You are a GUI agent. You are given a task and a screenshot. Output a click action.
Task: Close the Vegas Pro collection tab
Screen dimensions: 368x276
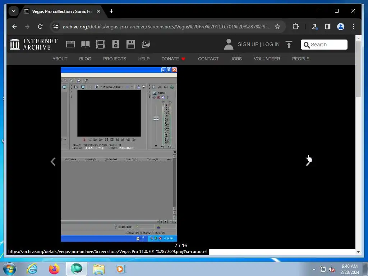[98, 11]
